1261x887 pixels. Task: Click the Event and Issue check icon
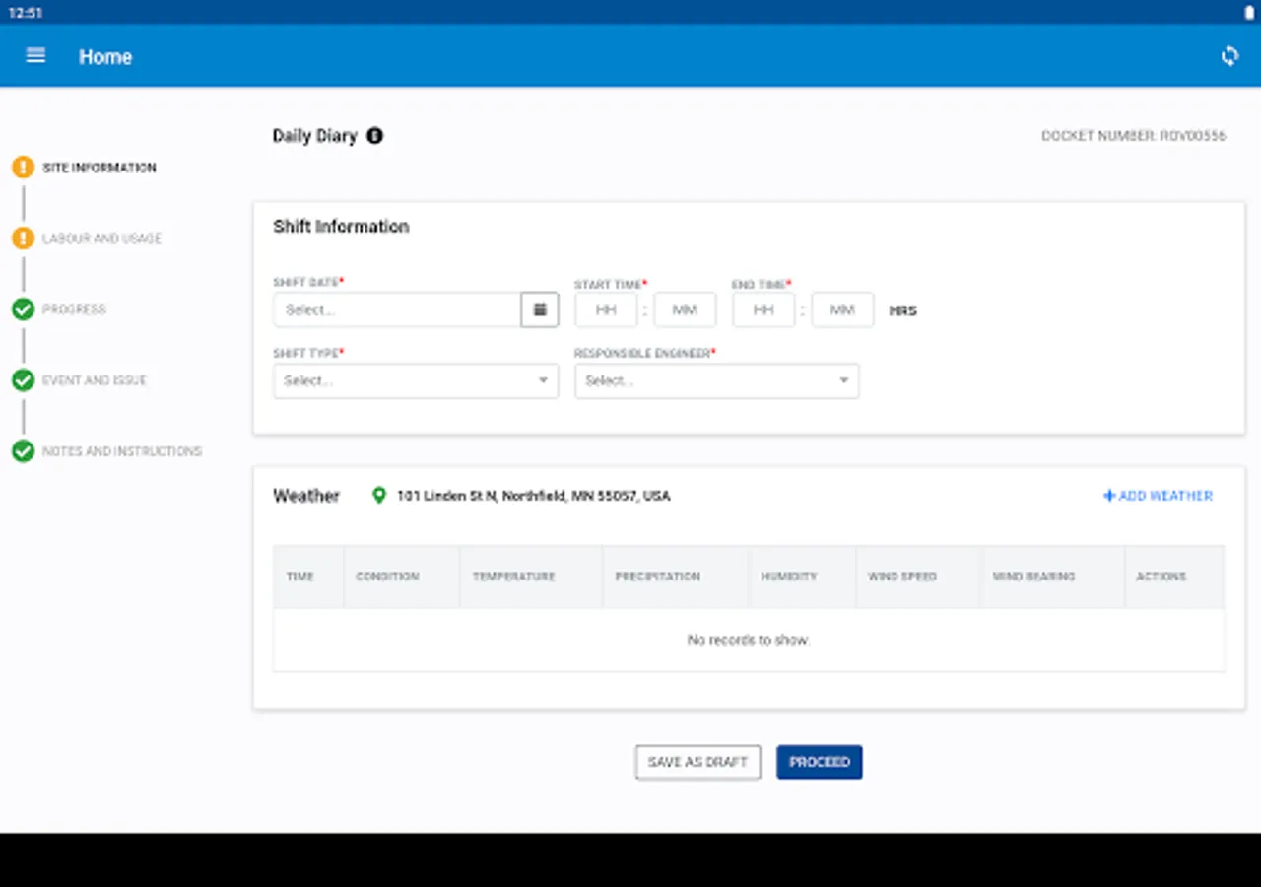coord(23,380)
